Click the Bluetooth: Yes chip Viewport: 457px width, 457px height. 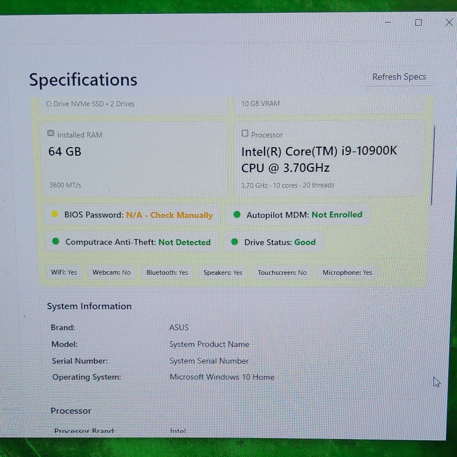click(x=167, y=272)
